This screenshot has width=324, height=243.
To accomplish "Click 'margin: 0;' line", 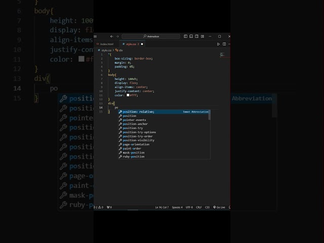I will [123, 63].
